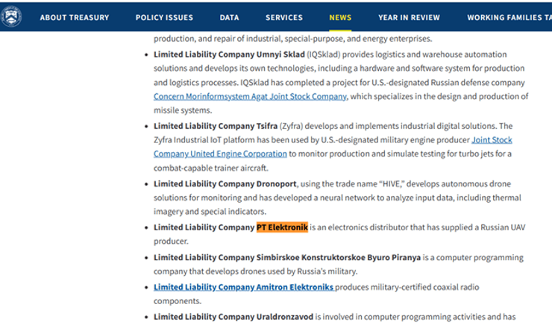Go to the highlighted News tab
The height and width of the screenshot is (325, 552).
click(x=340, y=17)
